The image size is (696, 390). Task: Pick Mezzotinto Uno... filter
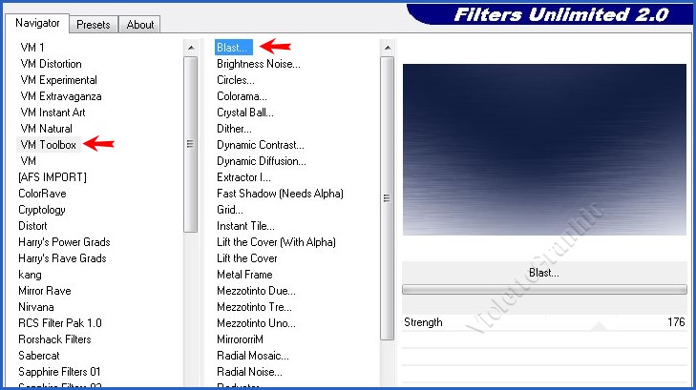(x=254, y=323)
